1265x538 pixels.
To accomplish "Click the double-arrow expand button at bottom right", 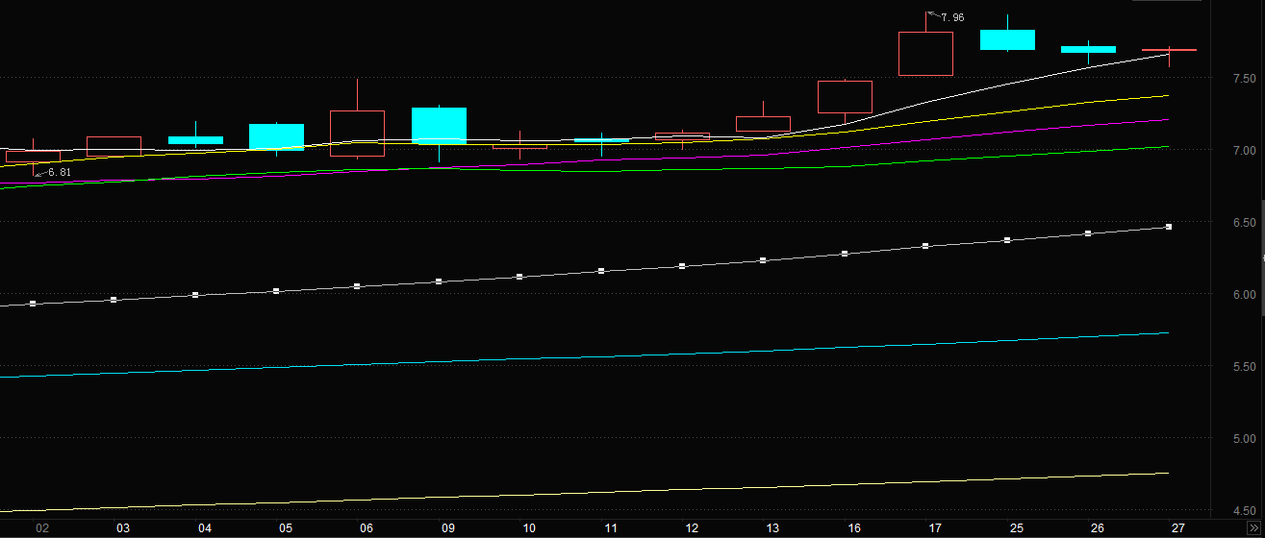I will pos(1253,528).
